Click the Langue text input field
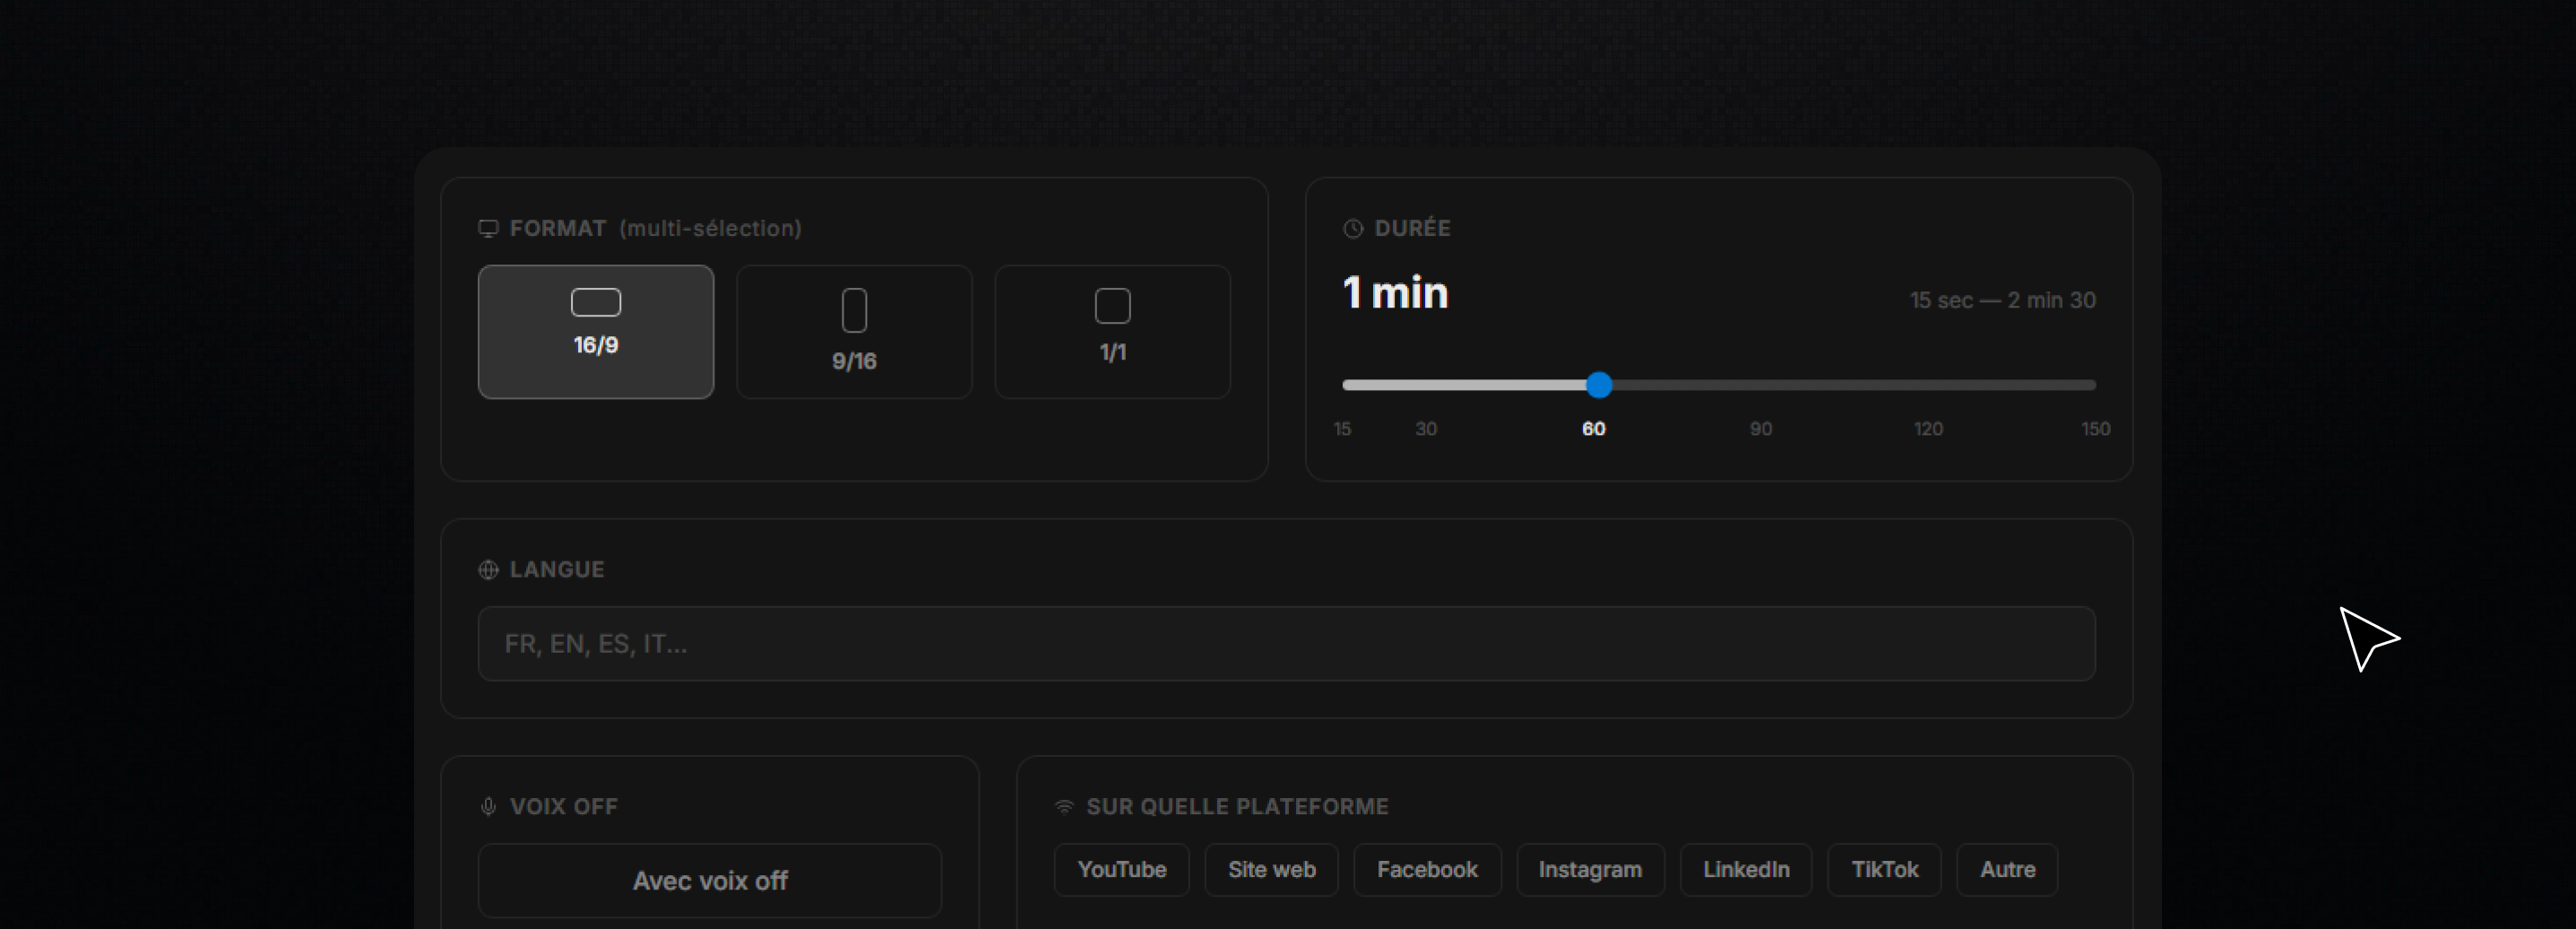Image resolution: width=2576 pixels, height=929 pixels. [1286, 644]
